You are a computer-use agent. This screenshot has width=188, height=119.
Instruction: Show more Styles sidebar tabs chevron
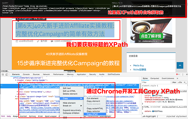(x=177, y=78)
